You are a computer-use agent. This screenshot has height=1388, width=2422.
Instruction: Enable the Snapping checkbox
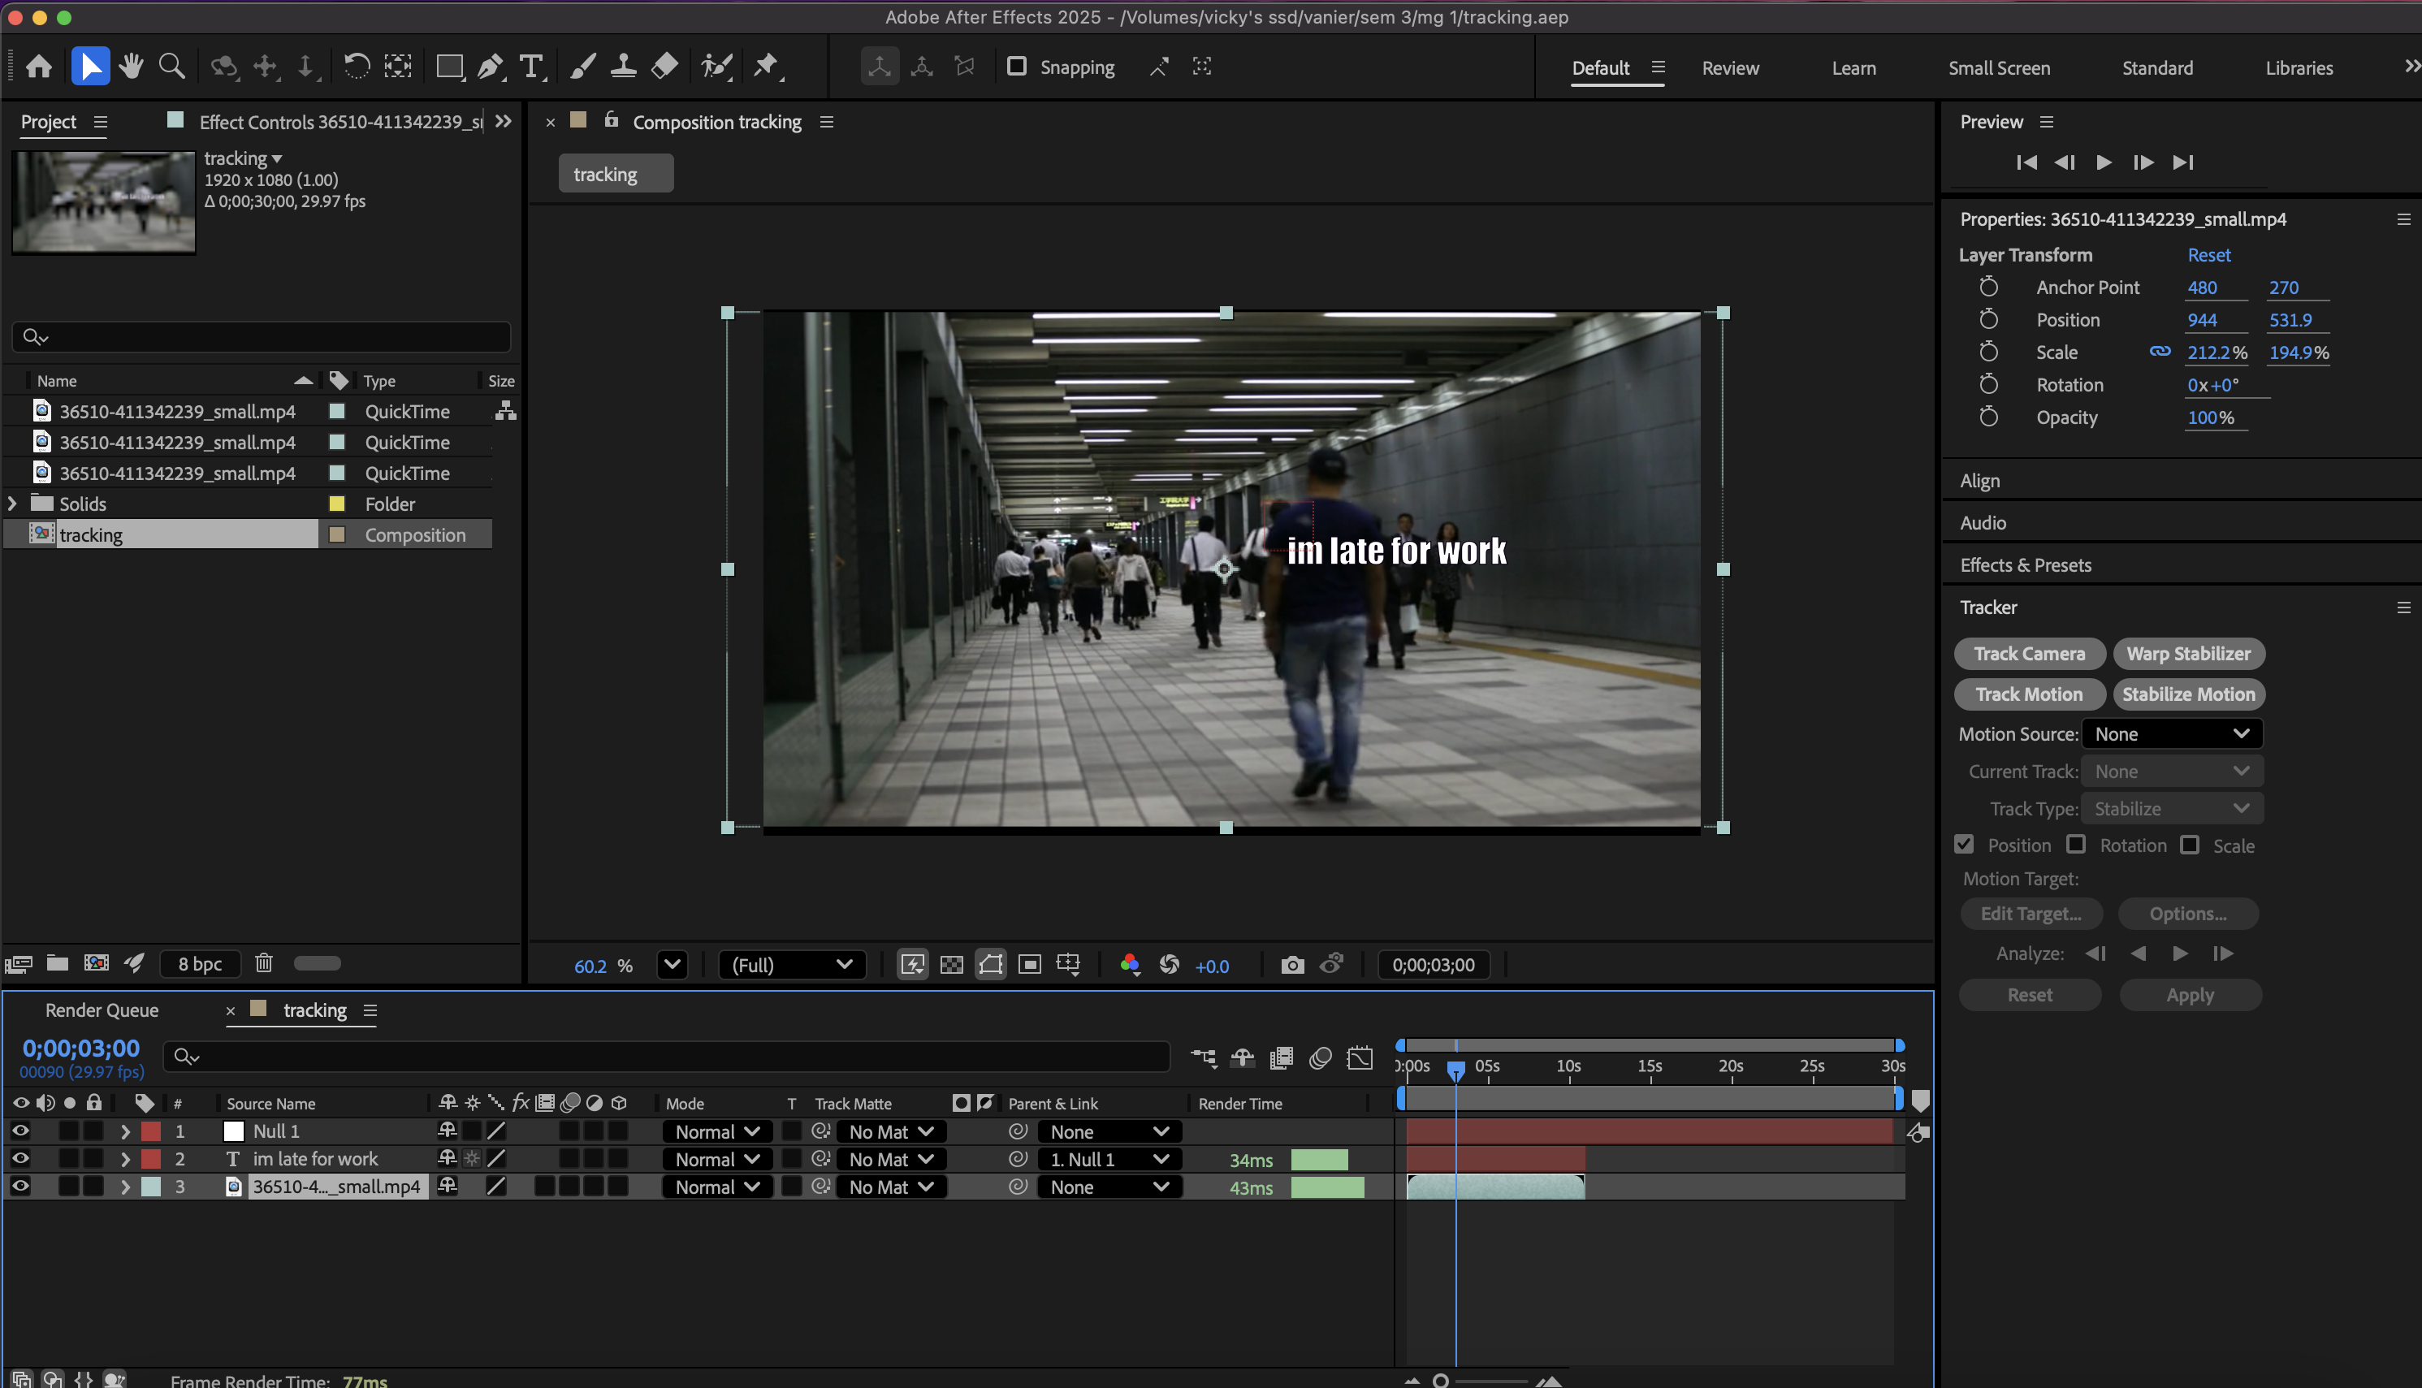coord(1017,67)
